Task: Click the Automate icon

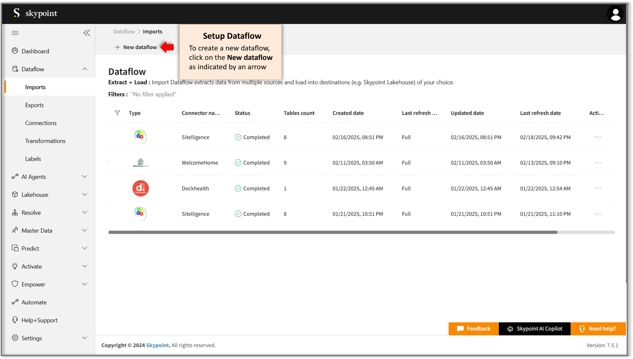Action: tap(15, 302)
